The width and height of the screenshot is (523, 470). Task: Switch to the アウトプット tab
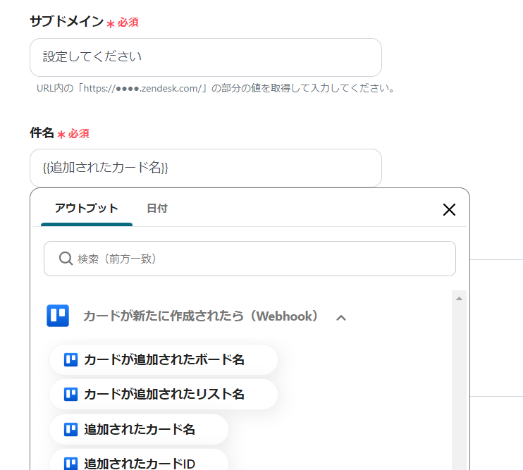(x=87, y=209)
